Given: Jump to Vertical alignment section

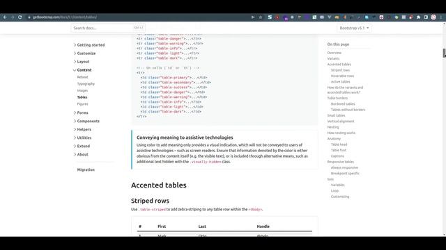Looking at the screenshot, I should (341, 122).
